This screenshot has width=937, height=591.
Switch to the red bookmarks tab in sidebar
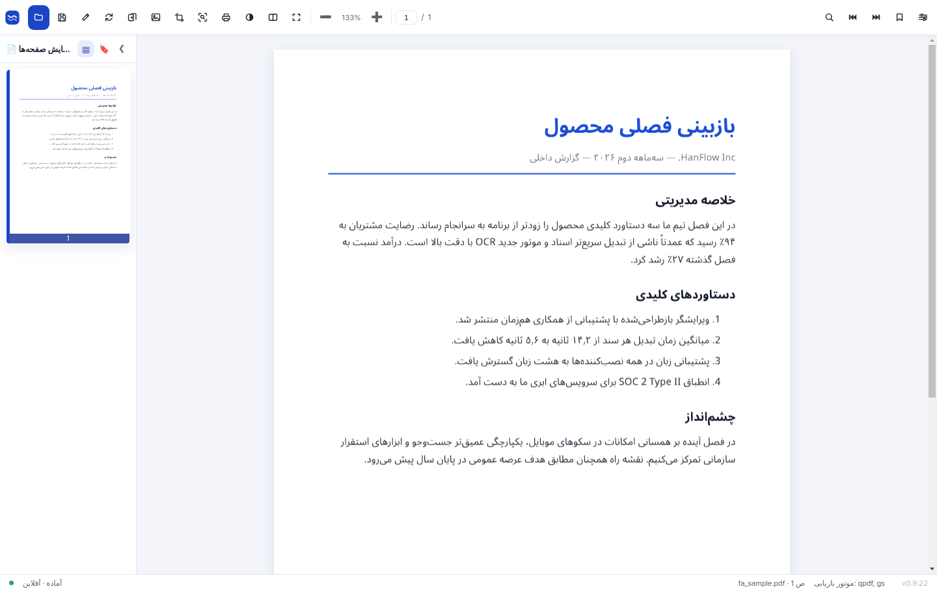(104, 49)
